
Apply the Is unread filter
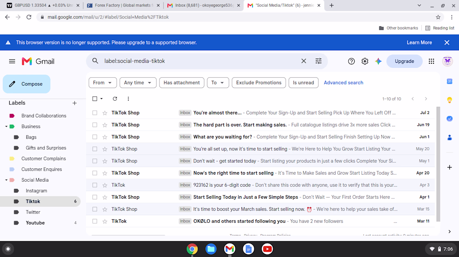tap(303, 83)
